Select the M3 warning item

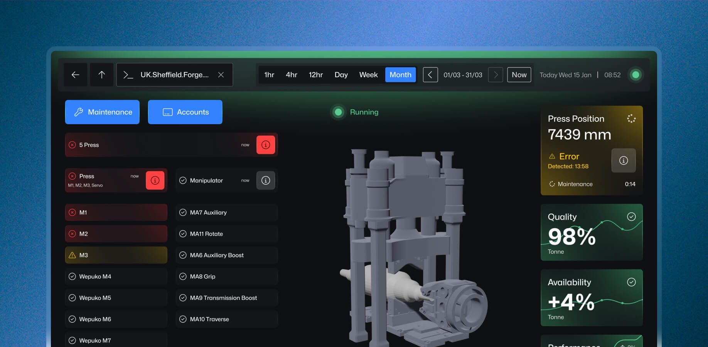pyautogui.click(x=116, y=255)
